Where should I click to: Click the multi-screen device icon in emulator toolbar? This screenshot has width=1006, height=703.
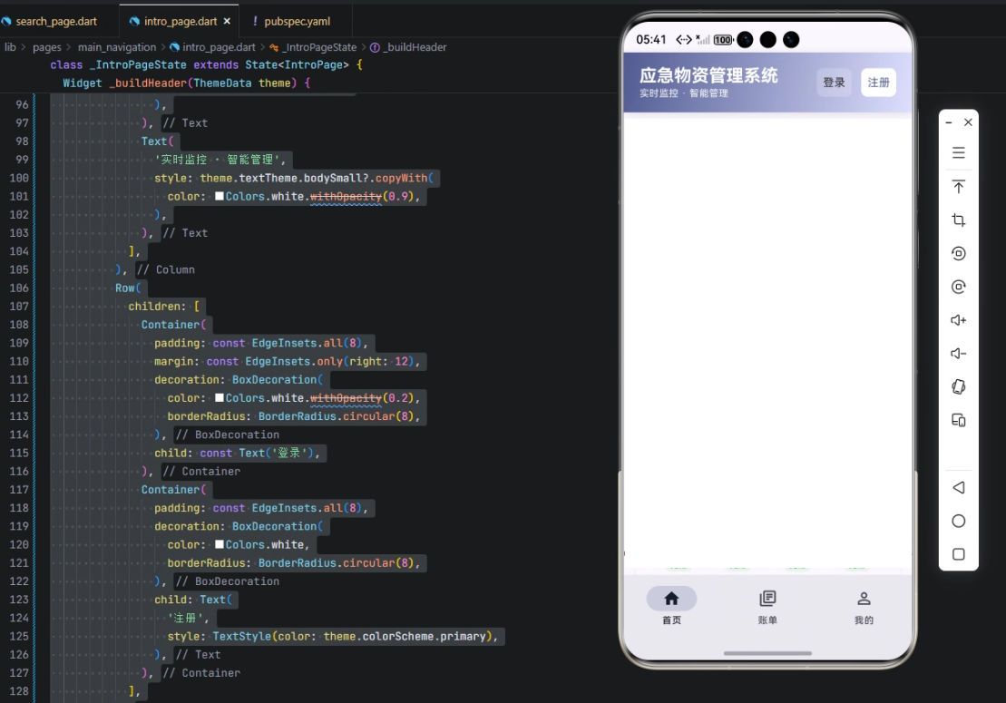pyautogui.click(x=959, y=420)
